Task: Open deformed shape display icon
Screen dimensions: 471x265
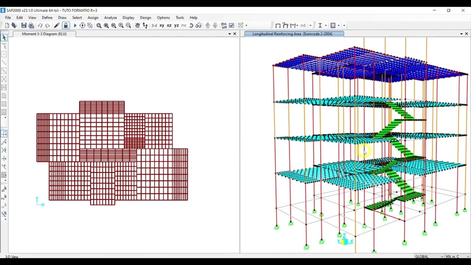Action: click(285, 25)
